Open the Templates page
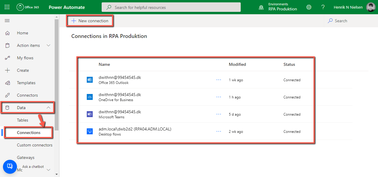The height and width of the screenshot is (177, 378). [26, 83]
